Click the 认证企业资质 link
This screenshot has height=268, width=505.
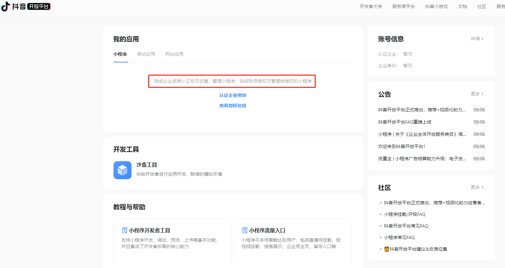point(233,95)
